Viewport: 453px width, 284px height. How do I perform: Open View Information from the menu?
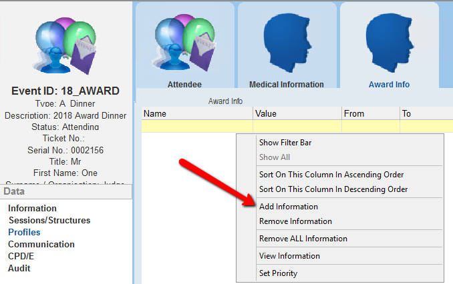pyautogui.click(x=289, y=256)
